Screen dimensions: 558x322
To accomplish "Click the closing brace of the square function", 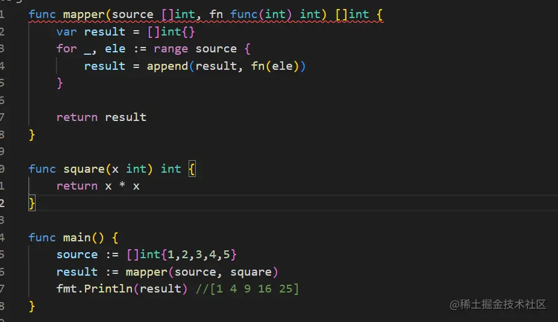I will [32, 203].
